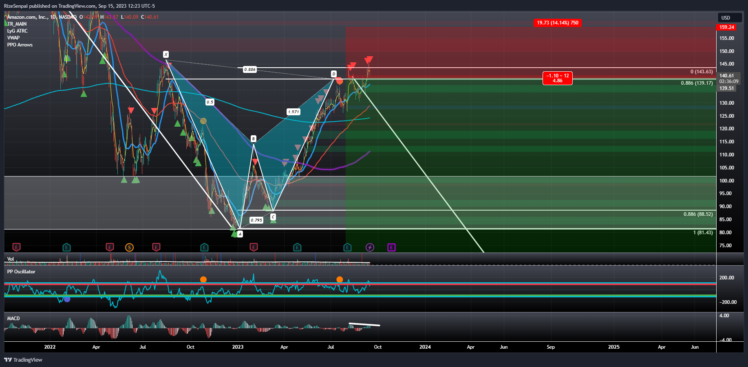Click the blue dot on the PP Oscillator
The width and height of the screenshot is (748, 367).
[x=67, y=299]
